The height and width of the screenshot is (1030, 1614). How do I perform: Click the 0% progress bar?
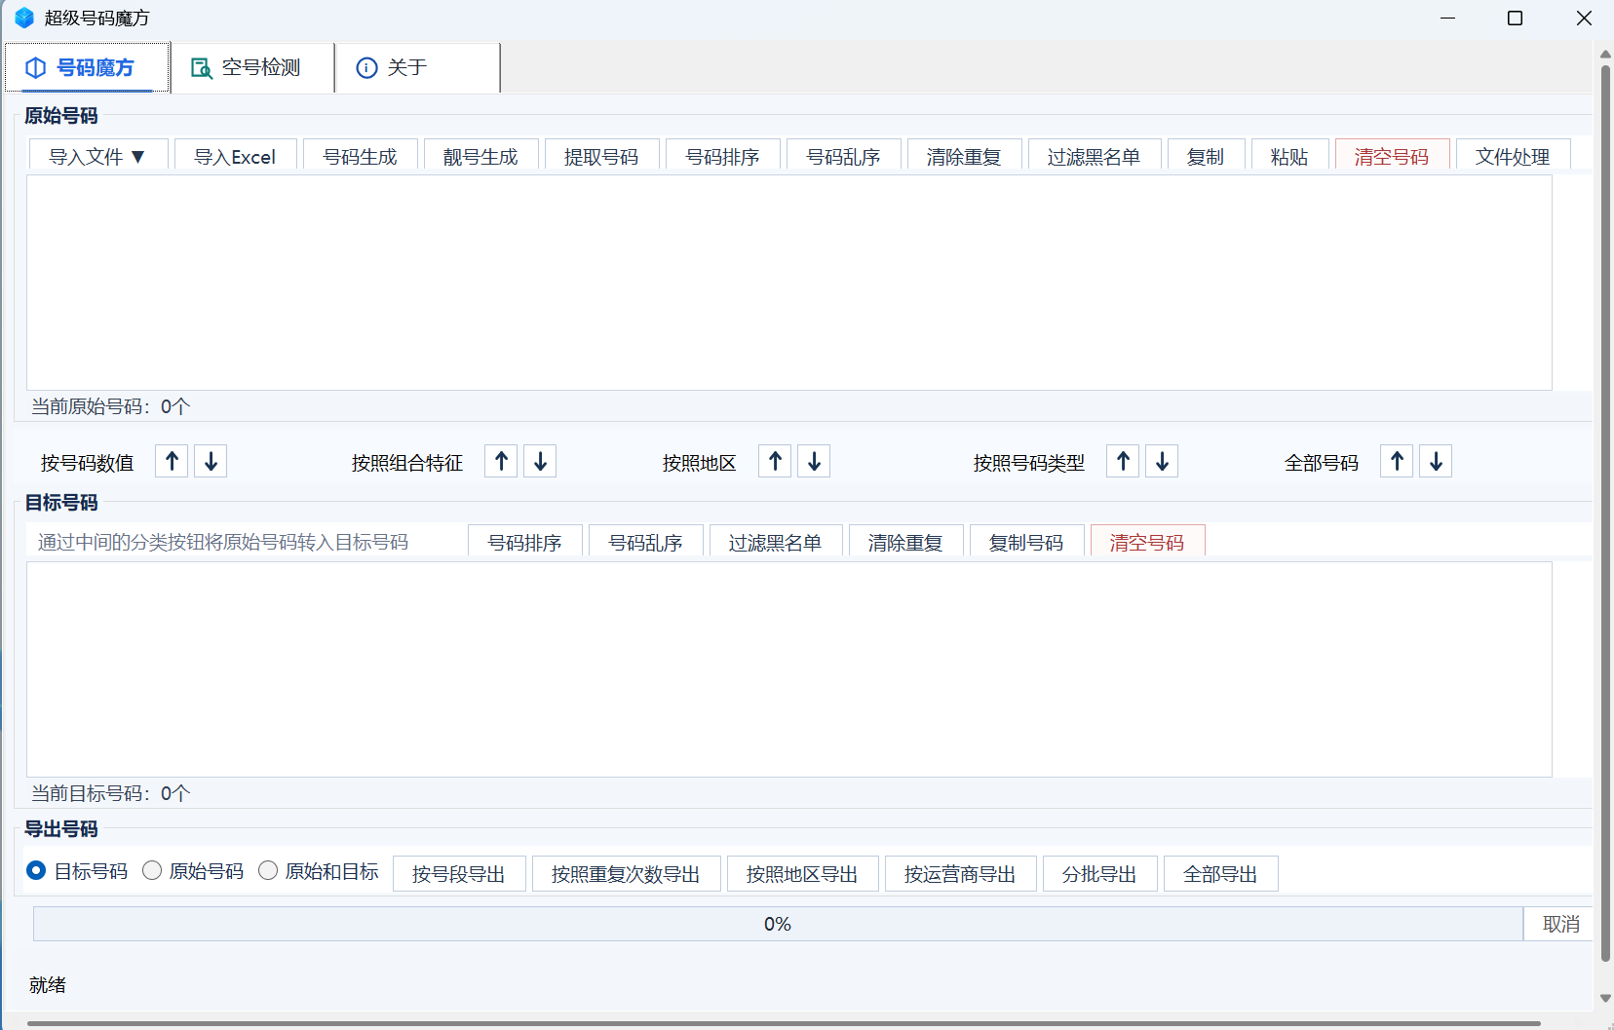tap(778, 924)
